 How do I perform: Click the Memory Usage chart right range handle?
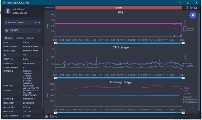[184, 113]
